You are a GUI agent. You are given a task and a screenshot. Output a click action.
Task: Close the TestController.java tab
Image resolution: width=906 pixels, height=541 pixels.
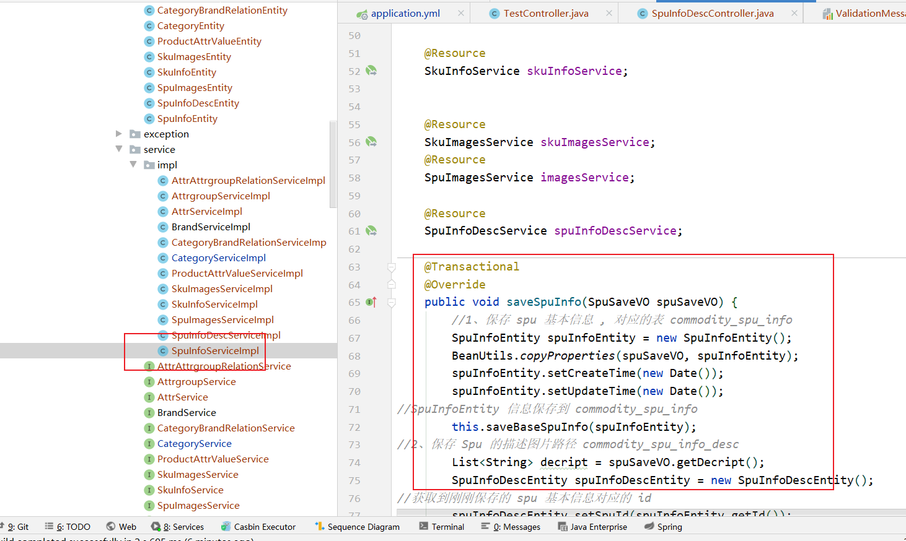coord(609,13)
